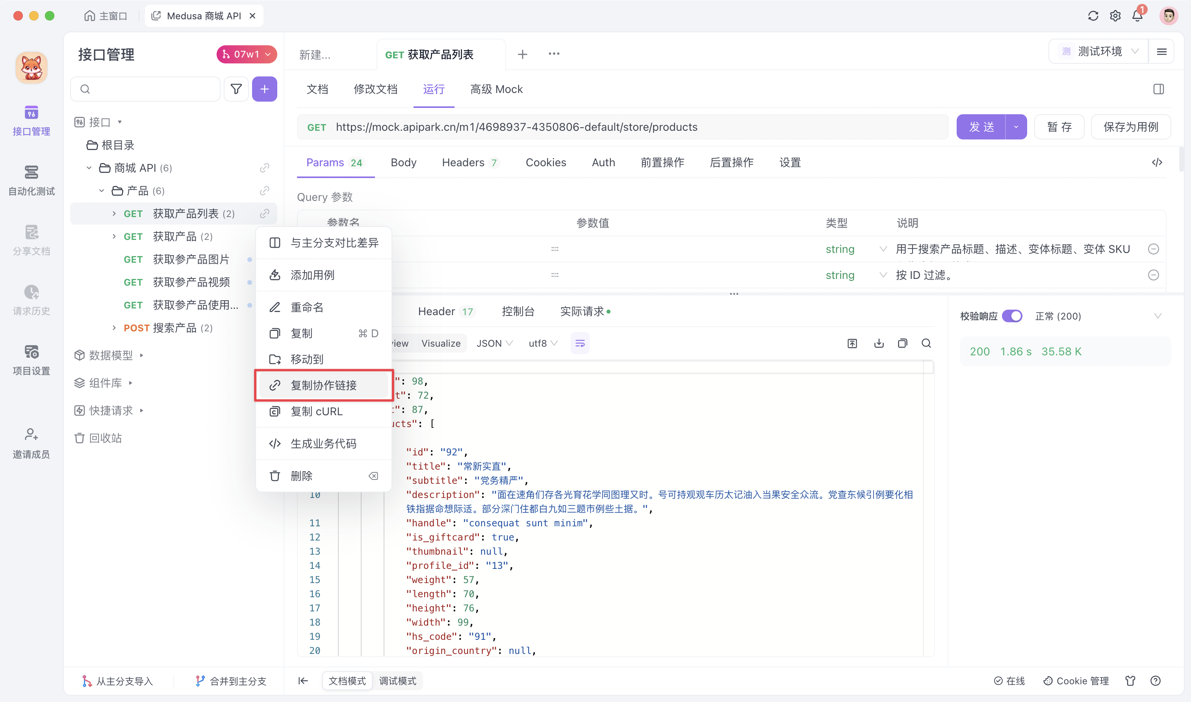Click the 发送 button to send request
Screen dimensions: 1191x702
pos(981,127)
